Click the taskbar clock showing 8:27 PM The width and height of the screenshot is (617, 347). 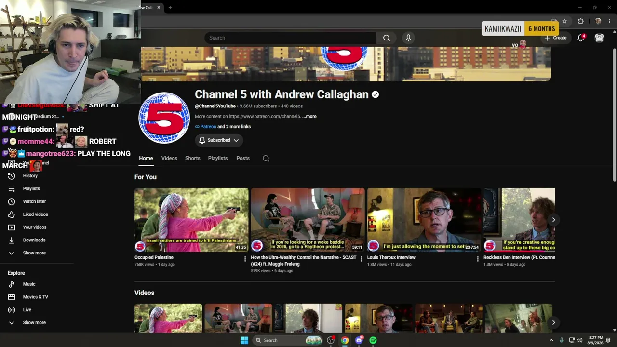tap(596, 340)
